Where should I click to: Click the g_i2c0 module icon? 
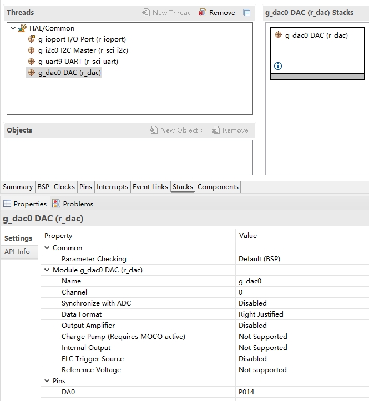[31, 50]
